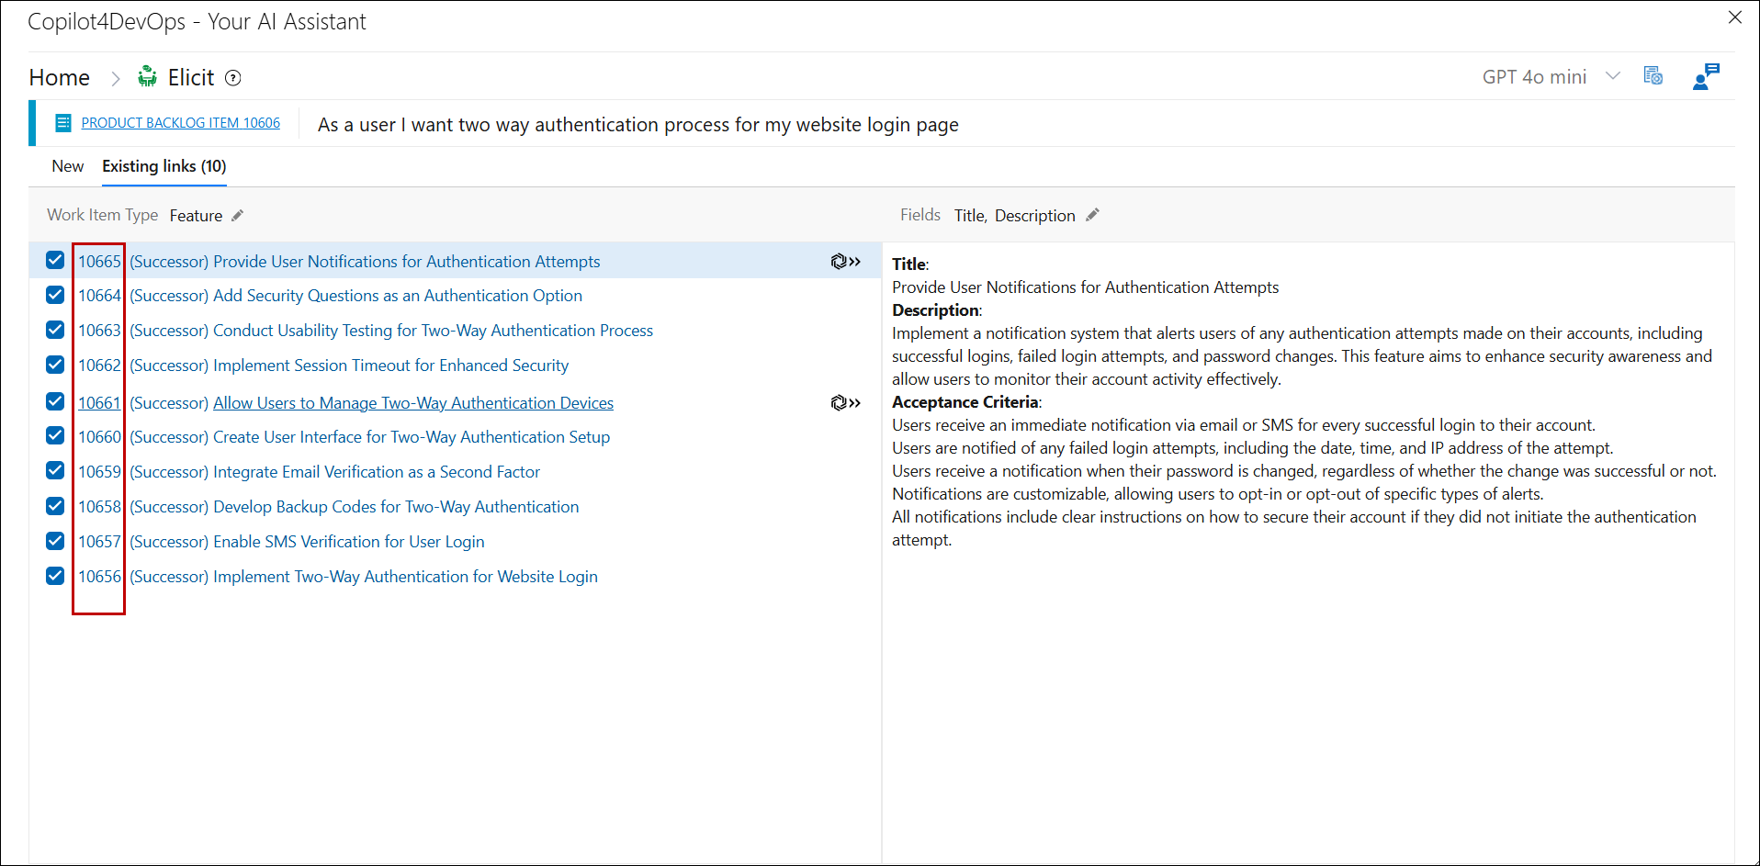Click the Feature work item type value
This screenshot has height=866, width=1760.
(x=196, y=216)
